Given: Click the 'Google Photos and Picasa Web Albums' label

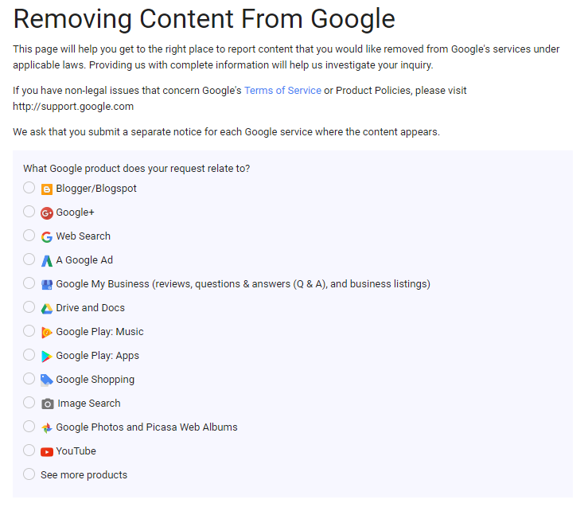Looking at the screenshot, I should coord(146,427).
